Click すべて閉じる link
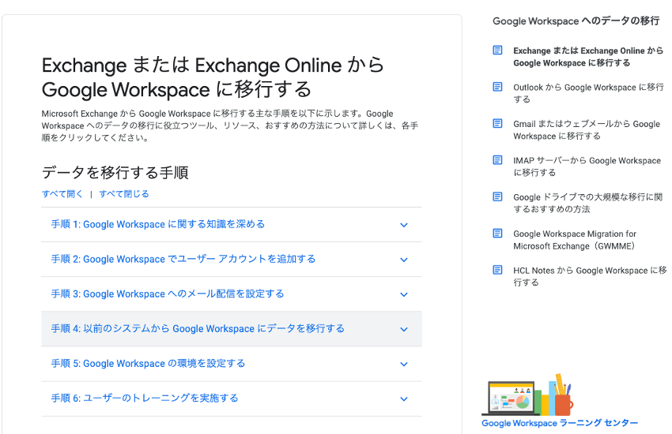 (124, 193)
